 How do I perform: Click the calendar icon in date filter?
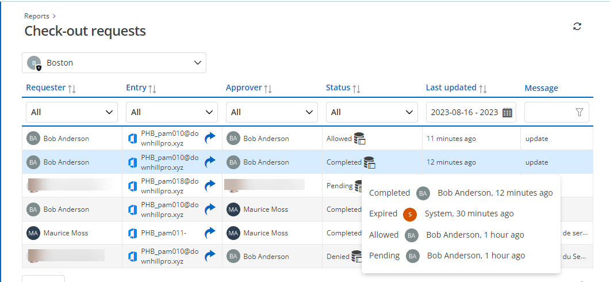click(x=507, y=113)
